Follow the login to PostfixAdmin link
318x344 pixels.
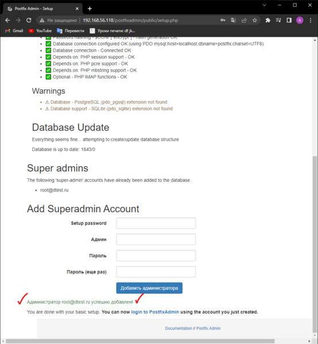click(155, 312)
